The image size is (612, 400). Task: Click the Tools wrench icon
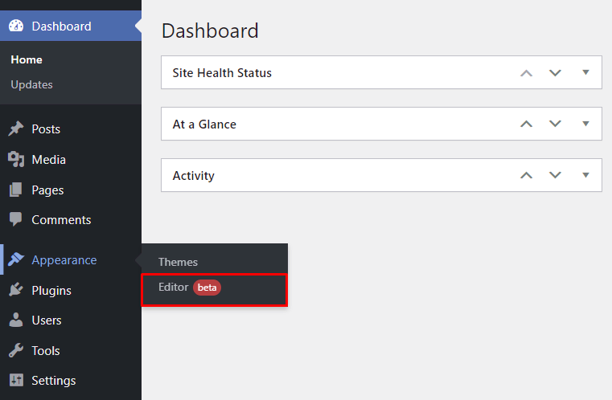16,351
